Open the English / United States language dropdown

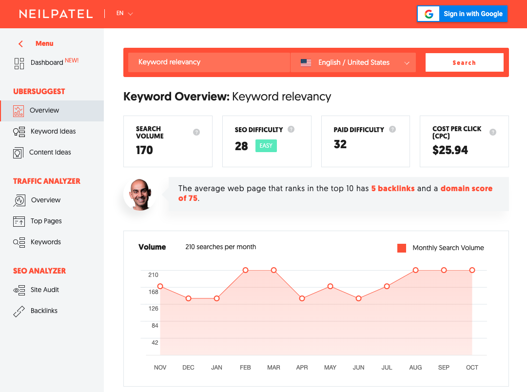tap(353, 62)
